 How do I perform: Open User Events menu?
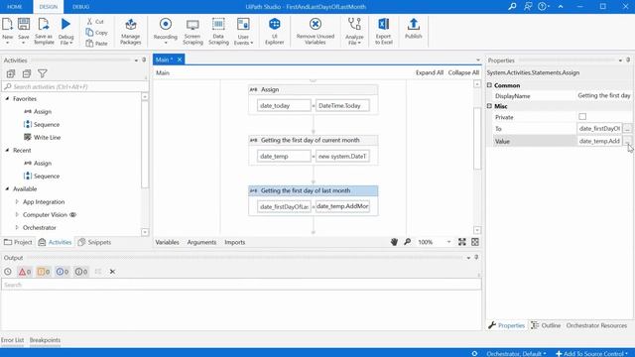pos(243,32)
